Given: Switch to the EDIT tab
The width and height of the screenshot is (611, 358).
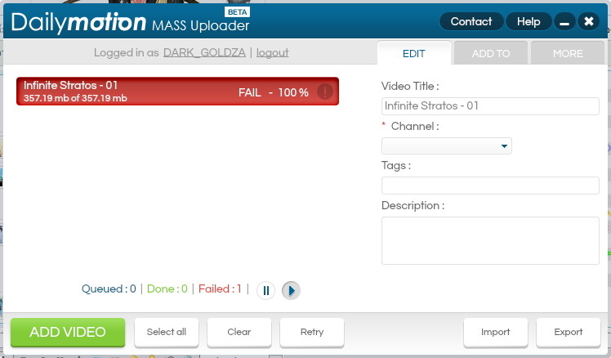Looking at the screenshot, I should (414, 53).
